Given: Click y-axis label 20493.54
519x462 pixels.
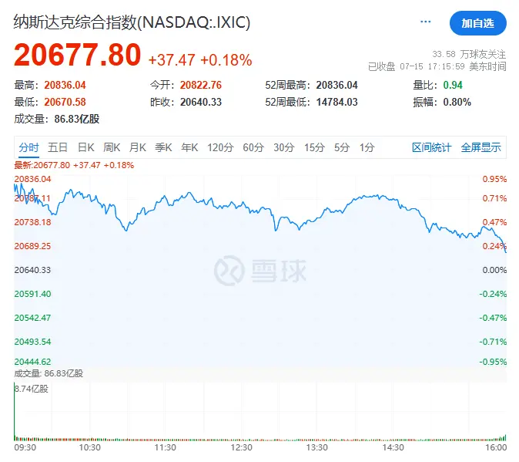Looking at the screenshot, I should click(32, 342).
